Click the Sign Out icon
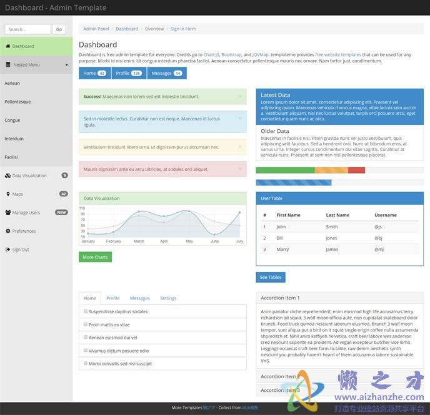 [8, 250]
